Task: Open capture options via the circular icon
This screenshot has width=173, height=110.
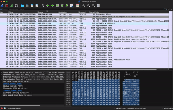Action: click(16, 5)
